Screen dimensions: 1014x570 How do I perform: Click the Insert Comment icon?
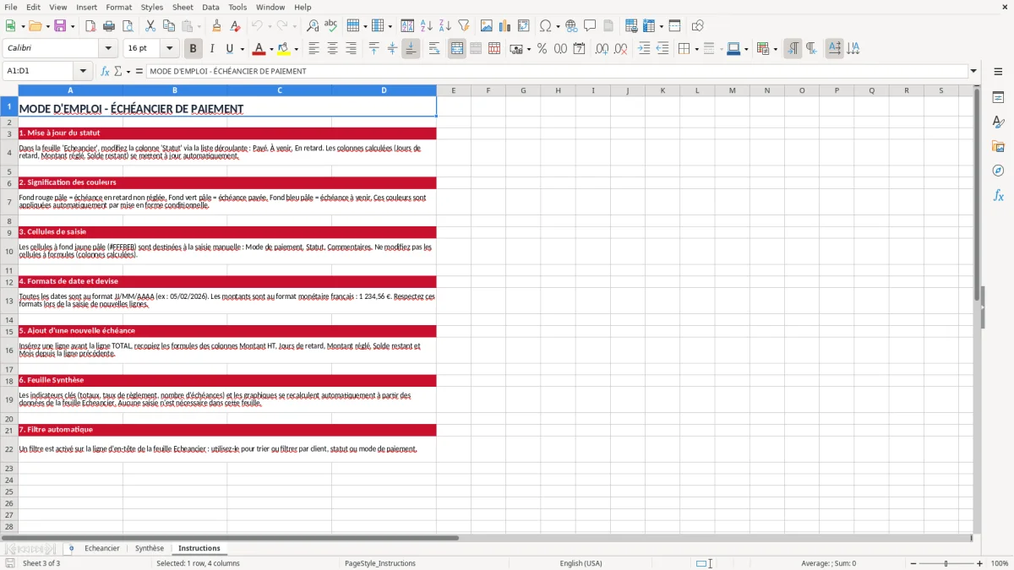point(590,26)
